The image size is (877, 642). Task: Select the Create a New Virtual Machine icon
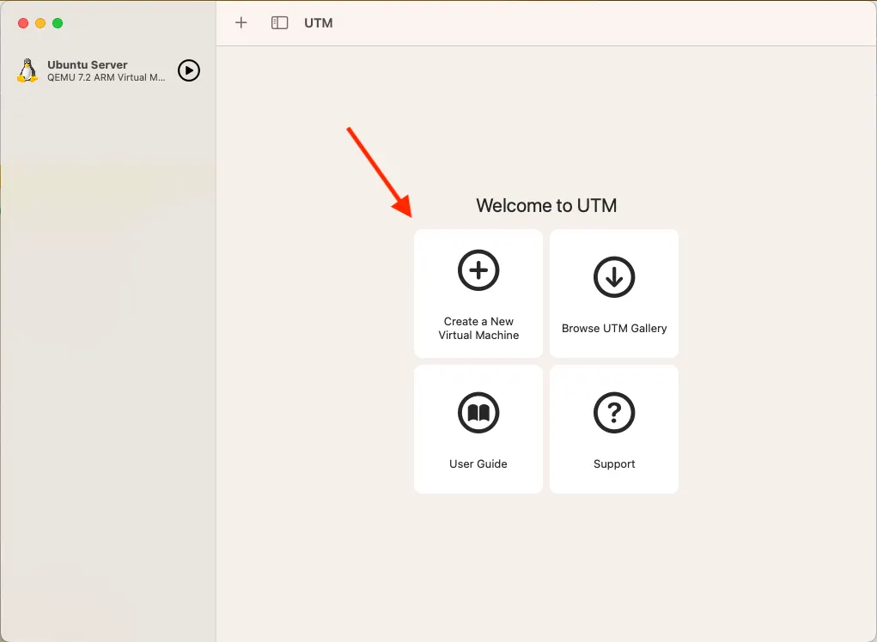tap(478, 270)
